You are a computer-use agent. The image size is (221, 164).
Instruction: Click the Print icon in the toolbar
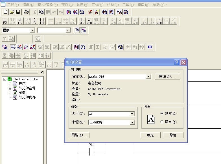click(x=27, y=12)
